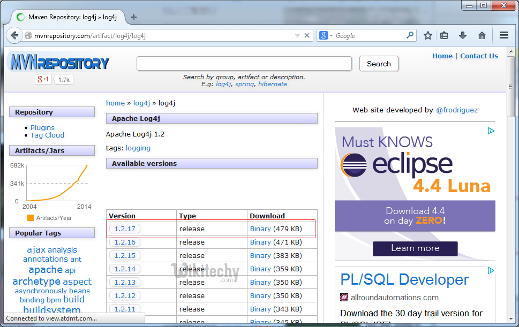Open the bookmarks list icon

444,36
